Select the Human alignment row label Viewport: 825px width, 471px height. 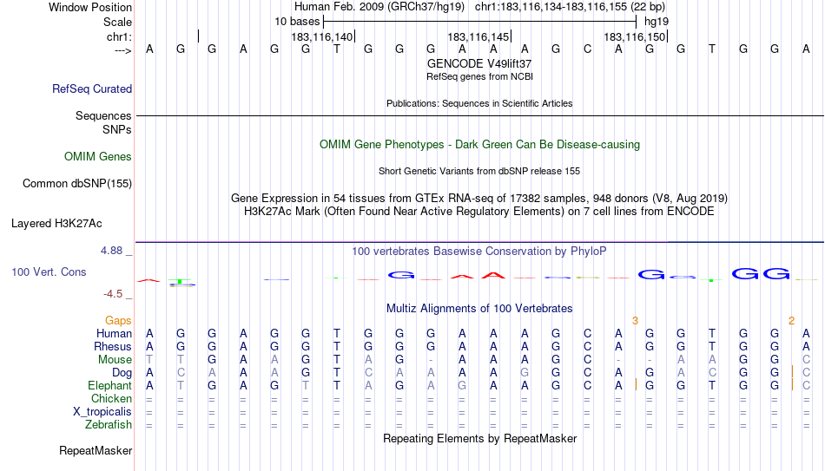(114, 333)
